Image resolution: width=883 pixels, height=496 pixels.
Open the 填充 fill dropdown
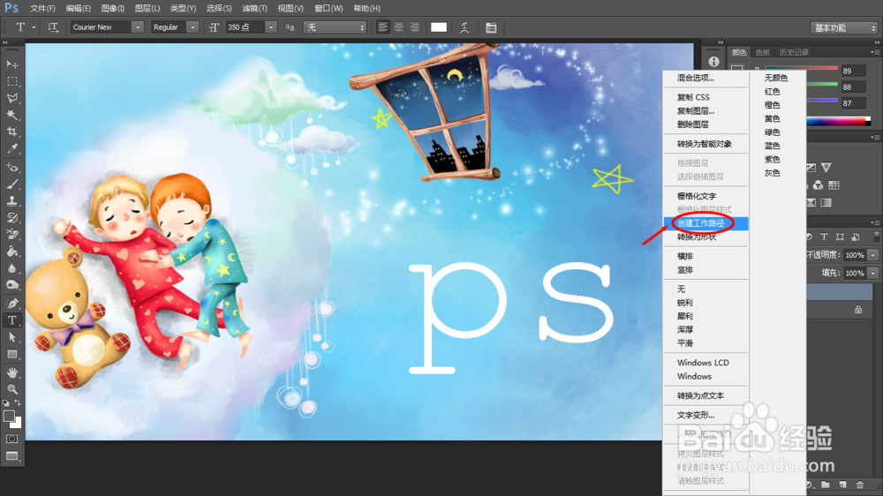tap(873, 273)
